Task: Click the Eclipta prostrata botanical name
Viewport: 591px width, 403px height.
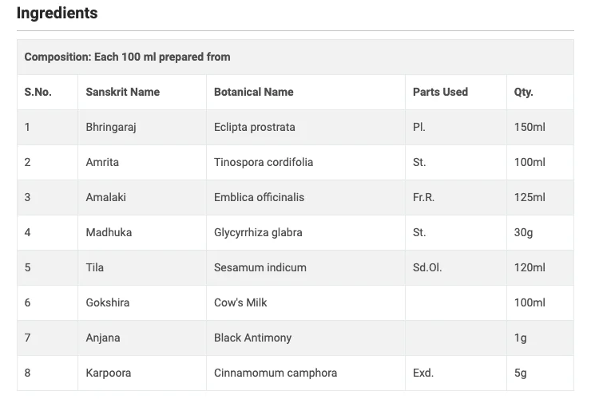Action: pyautogui.click(x=254, y=127)
